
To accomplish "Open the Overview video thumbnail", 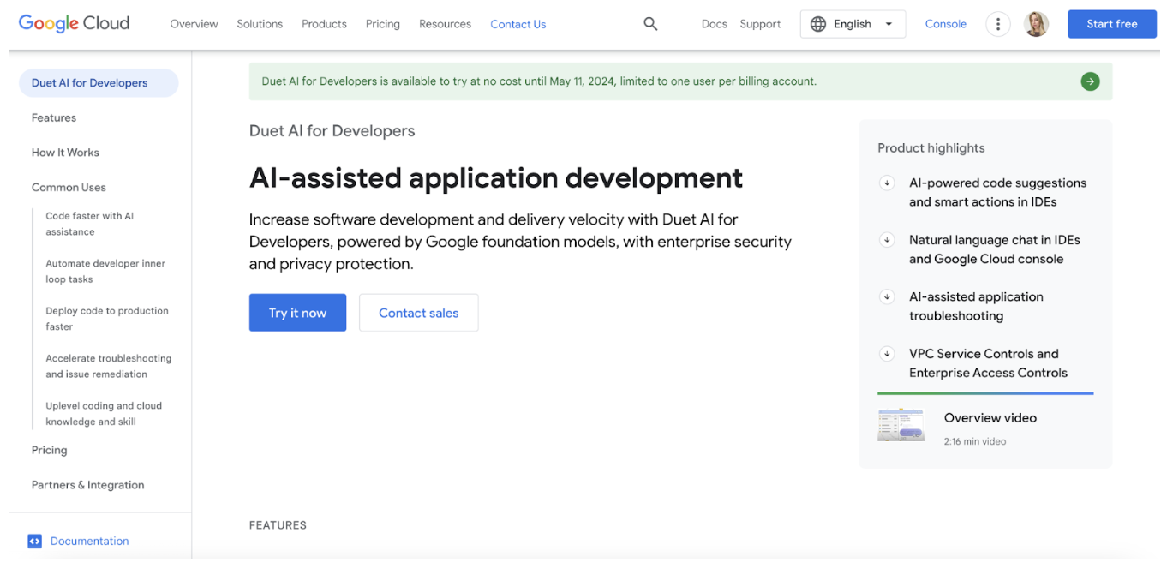I will [901, 424].
